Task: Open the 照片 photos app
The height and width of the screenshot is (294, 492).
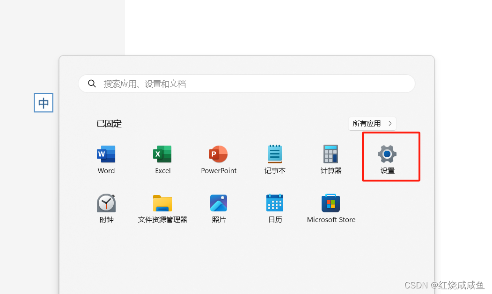Action: tap(219, 208)
